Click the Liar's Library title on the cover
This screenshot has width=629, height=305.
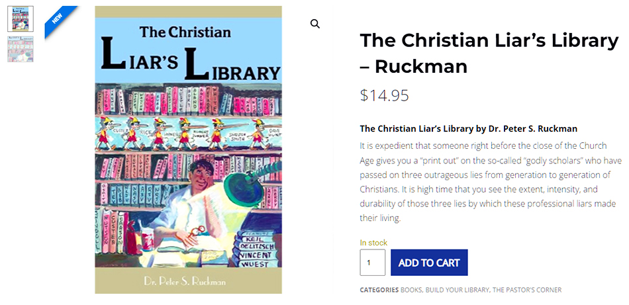189,63
